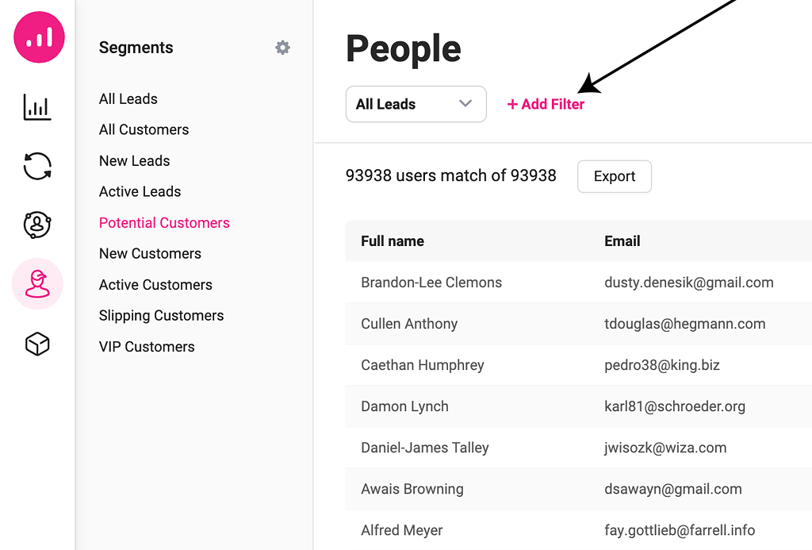
Task: Choose the Active Leads segment
Action: [140, 192]
